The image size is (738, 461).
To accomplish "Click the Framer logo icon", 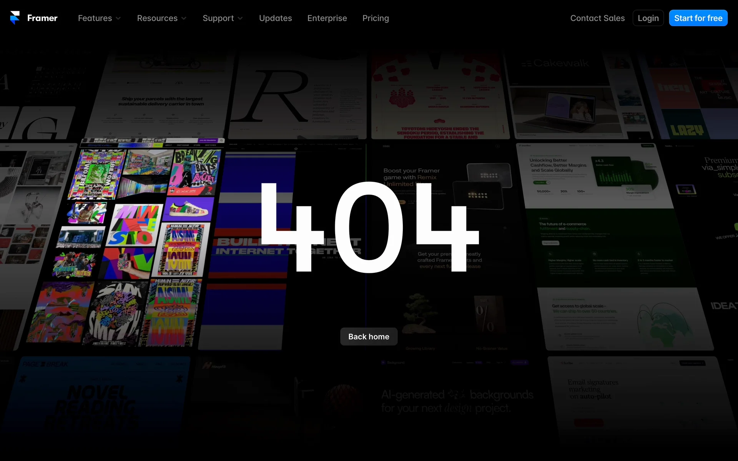I will click(x=15, y=18).
